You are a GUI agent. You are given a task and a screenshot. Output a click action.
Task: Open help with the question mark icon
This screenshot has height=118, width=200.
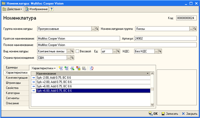tap(51, 9)
